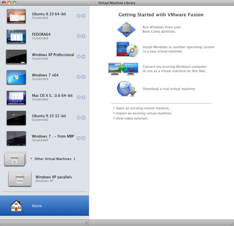
Task: Resume Windows XP Professional with play icon
Action: click(83, 57)
